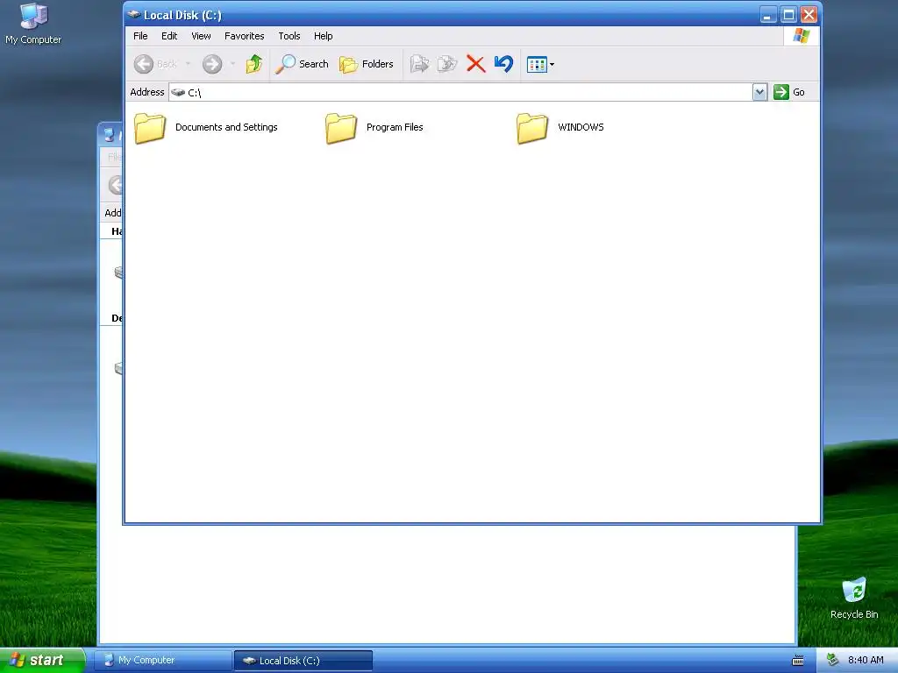This screenshot has height=673, width=898.
Task: Select the Documents and Settings folder icon
Action: (x=150, y=128)
